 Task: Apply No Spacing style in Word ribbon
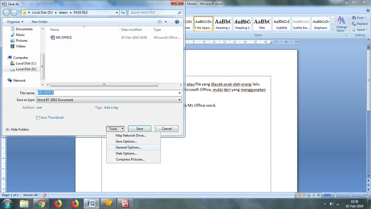(203, 24)
